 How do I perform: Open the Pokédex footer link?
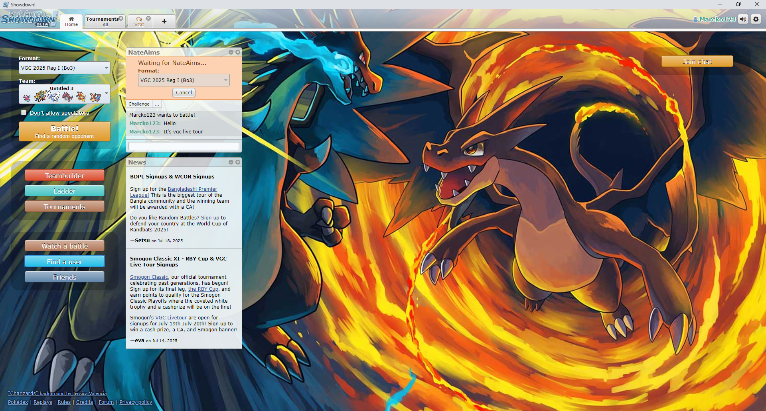click(18, 402)
